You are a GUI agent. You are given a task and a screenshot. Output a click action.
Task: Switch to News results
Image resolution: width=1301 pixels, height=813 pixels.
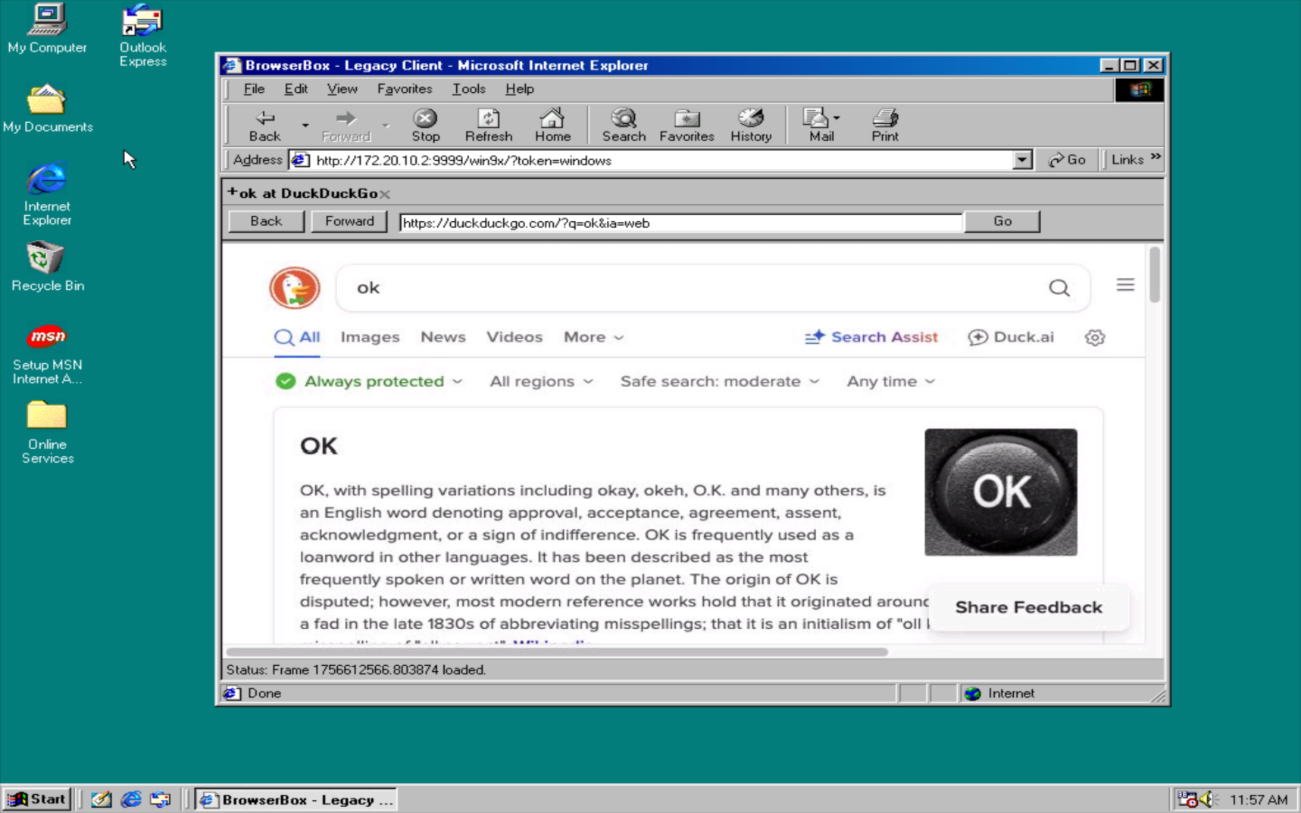click(443, 337)
